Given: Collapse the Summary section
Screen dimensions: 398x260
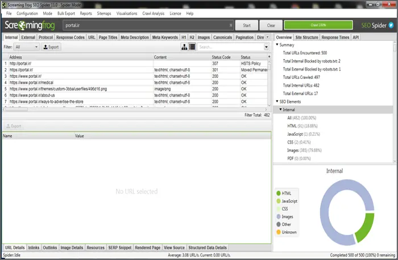Looking at the screenshot, I should [277, 45].
